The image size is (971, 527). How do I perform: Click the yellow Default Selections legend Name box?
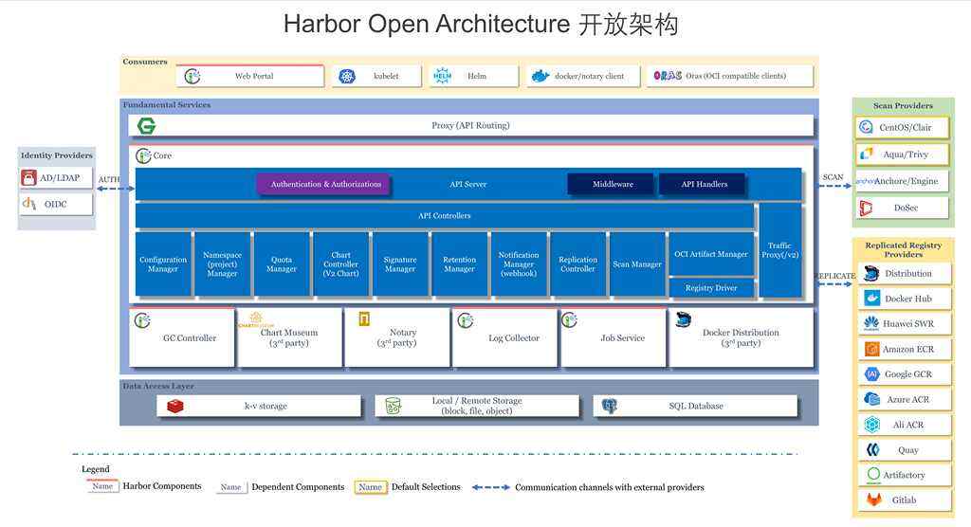(x=371, y=487)
